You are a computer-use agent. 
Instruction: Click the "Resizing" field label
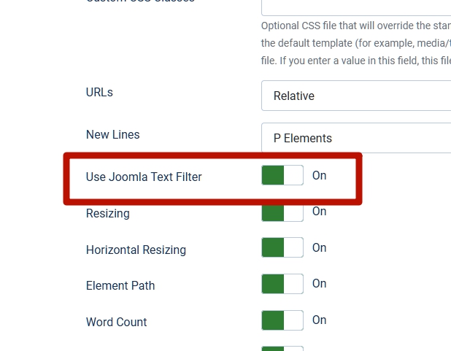tap(108, 214)
